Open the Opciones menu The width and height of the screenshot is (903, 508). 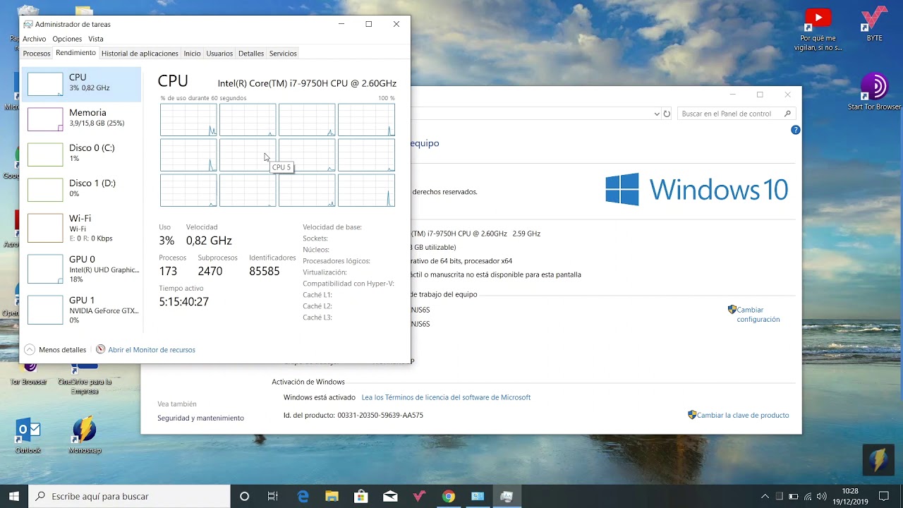(x=67, y=39)
